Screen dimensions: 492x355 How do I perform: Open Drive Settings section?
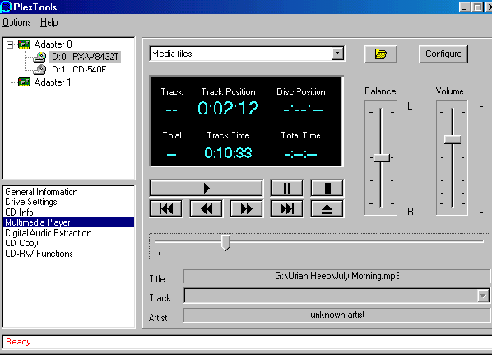pos(31,202)
